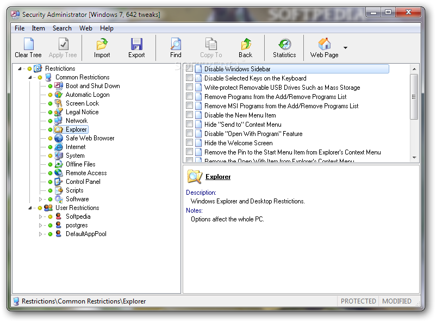Viewport: 436px width, 322px height.
Task: Click the MODIFIED status bar indicator
Action: (x=396, y=301)
